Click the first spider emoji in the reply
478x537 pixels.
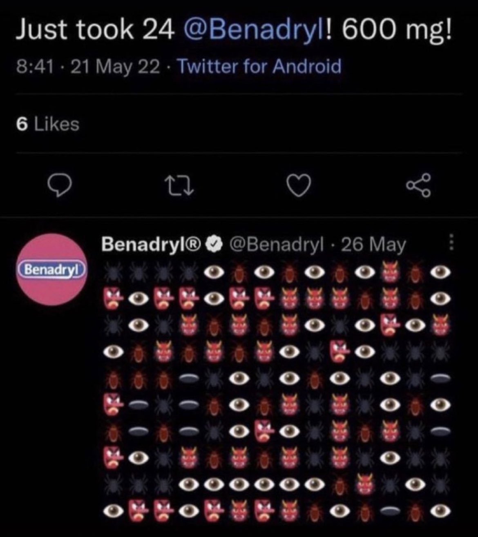(x=112, y=272)
